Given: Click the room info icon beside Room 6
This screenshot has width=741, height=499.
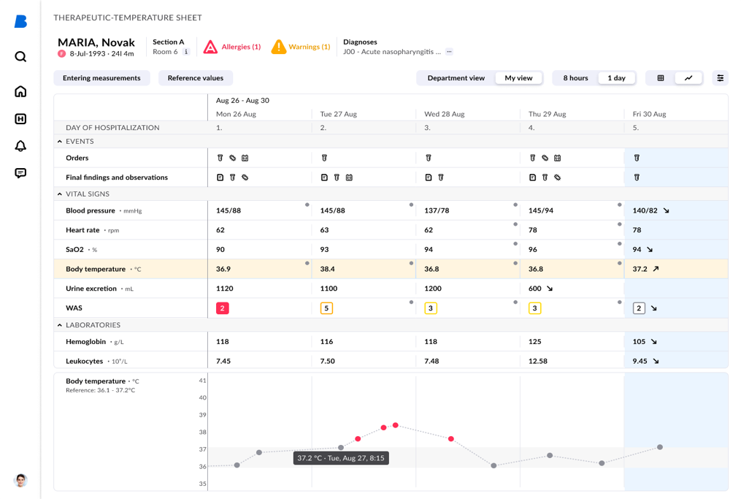Looking at the screenshot, I should point(186,52).
